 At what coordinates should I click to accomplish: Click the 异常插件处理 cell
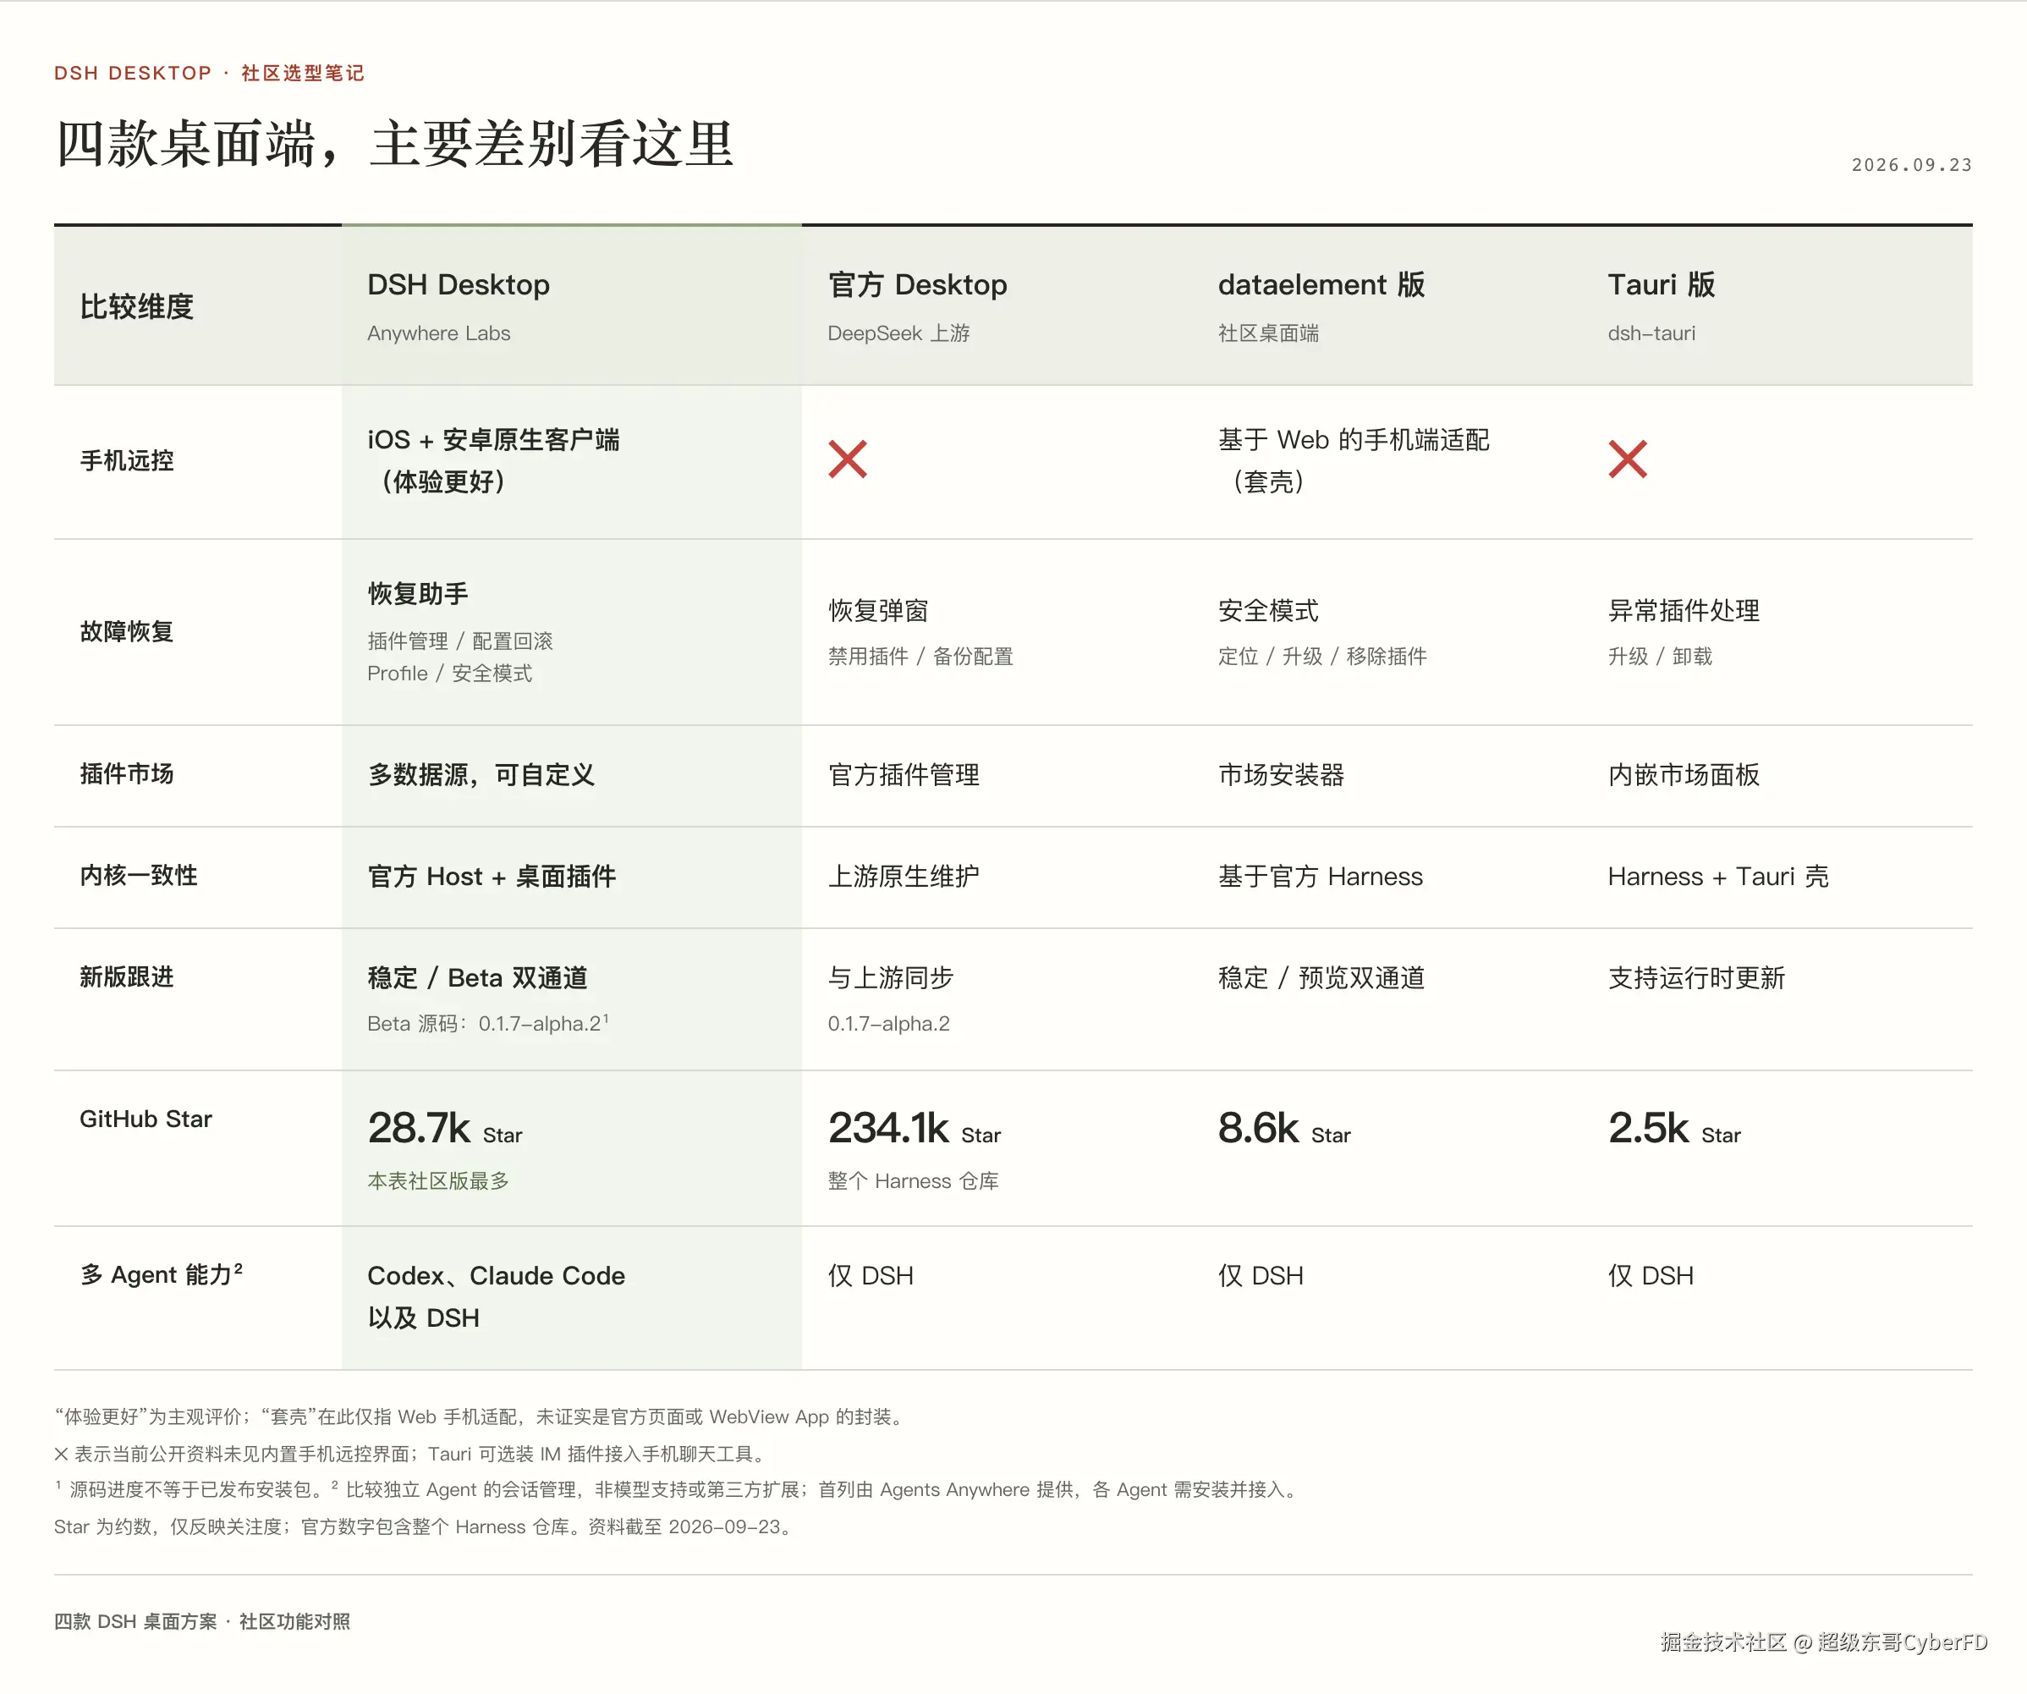click(1684, 610)
